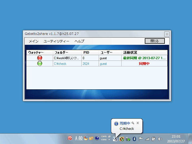Image resolution: width=192 pixels, height=144 pixels.
Task: Open the Action Center flag icon
Action: point(141,139)
